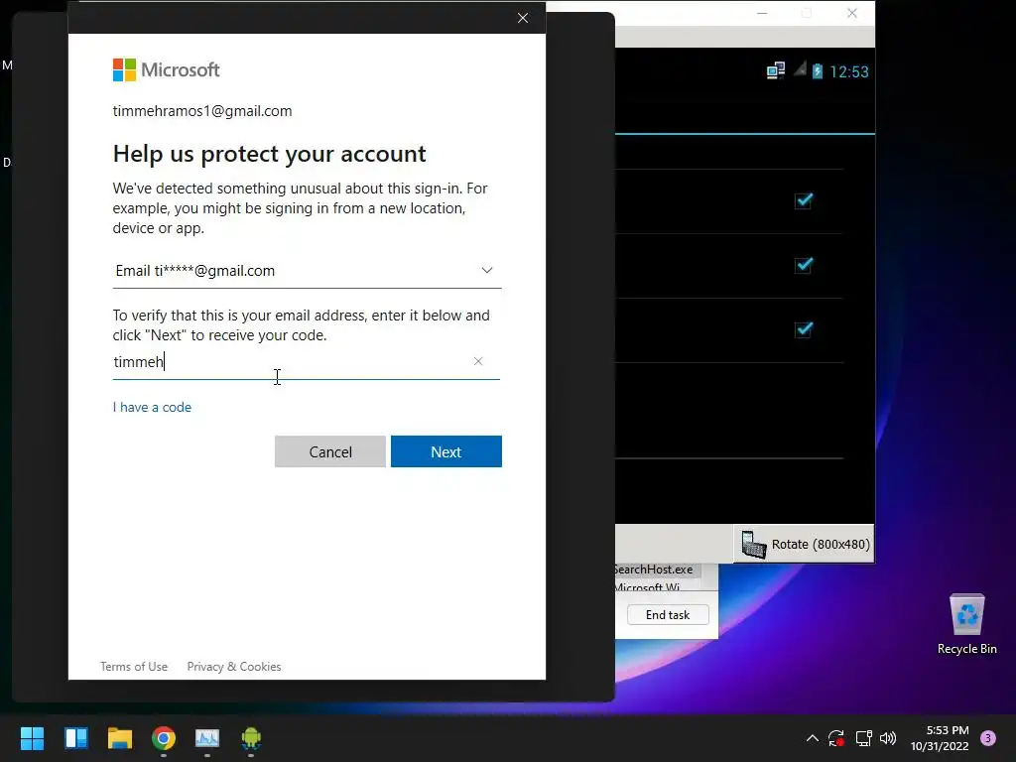Click Rotate (800x480) in emulator window
This screenshot has height=762, width=1016.
coord(804,545)
